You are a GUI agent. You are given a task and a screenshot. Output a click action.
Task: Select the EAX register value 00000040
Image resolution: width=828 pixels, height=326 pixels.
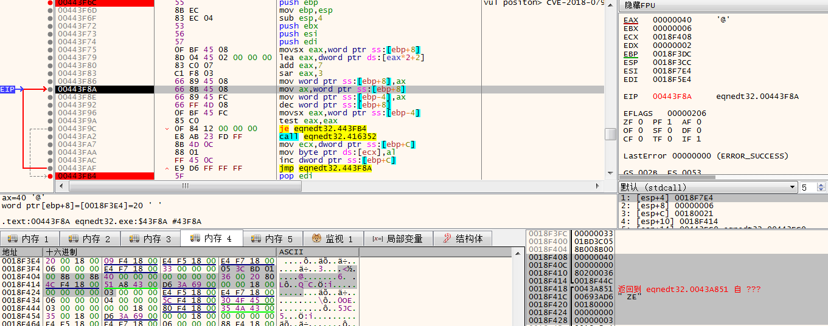click(x=672, y=20)
